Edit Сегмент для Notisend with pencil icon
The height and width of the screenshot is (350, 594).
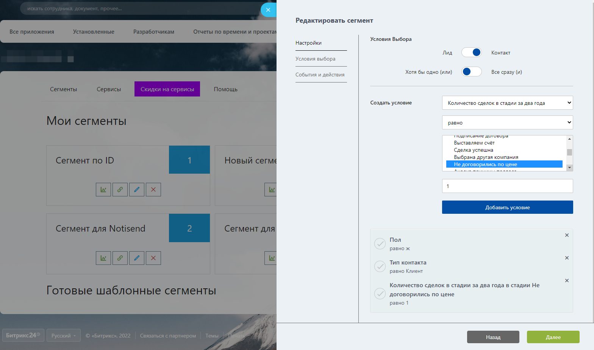[x=137, y=258]
